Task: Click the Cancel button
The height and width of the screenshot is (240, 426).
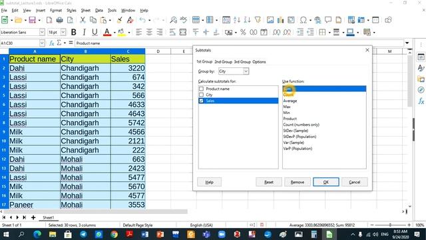Action: click(355, 182)
